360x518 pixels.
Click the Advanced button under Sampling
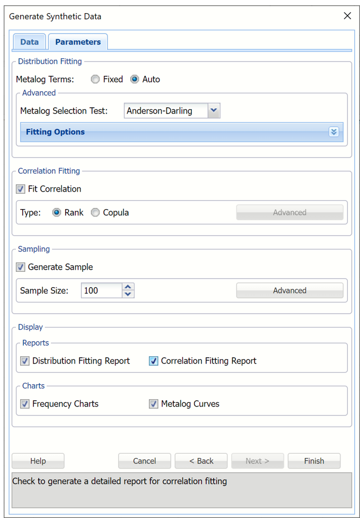289,290
